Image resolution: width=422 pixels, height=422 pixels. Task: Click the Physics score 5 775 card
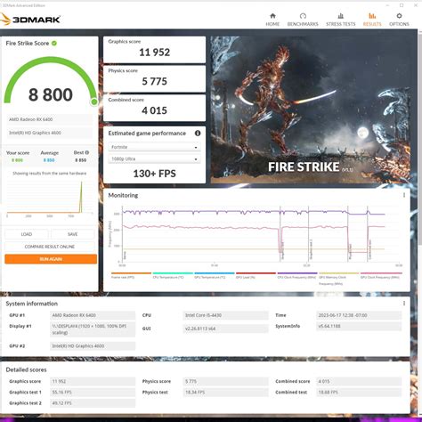coord(154,78)
